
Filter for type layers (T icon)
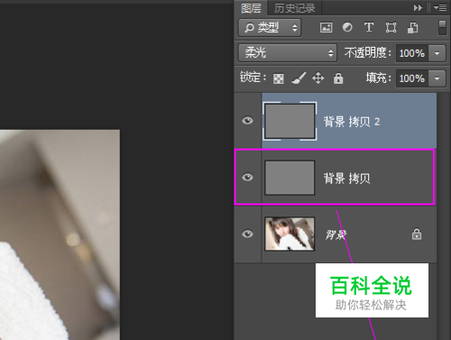[369, 27]
